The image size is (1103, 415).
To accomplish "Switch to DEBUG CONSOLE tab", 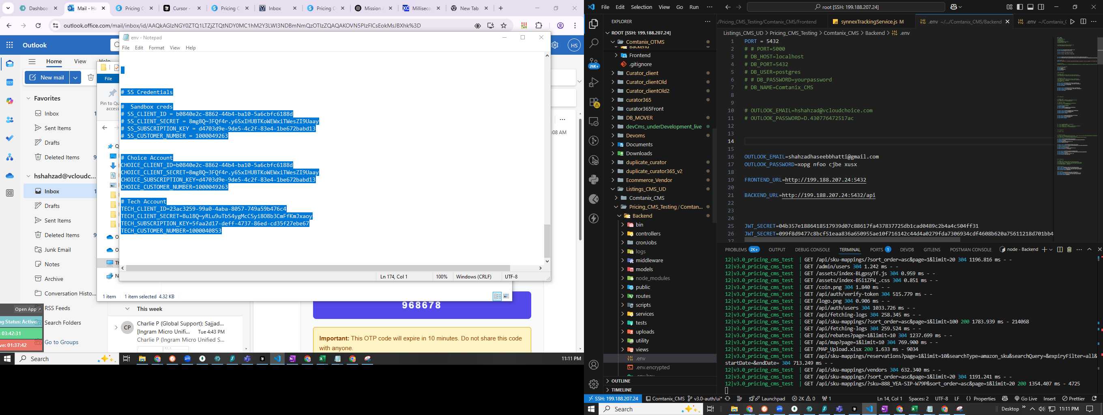I will pyautogui.click(x=812, y=249).
